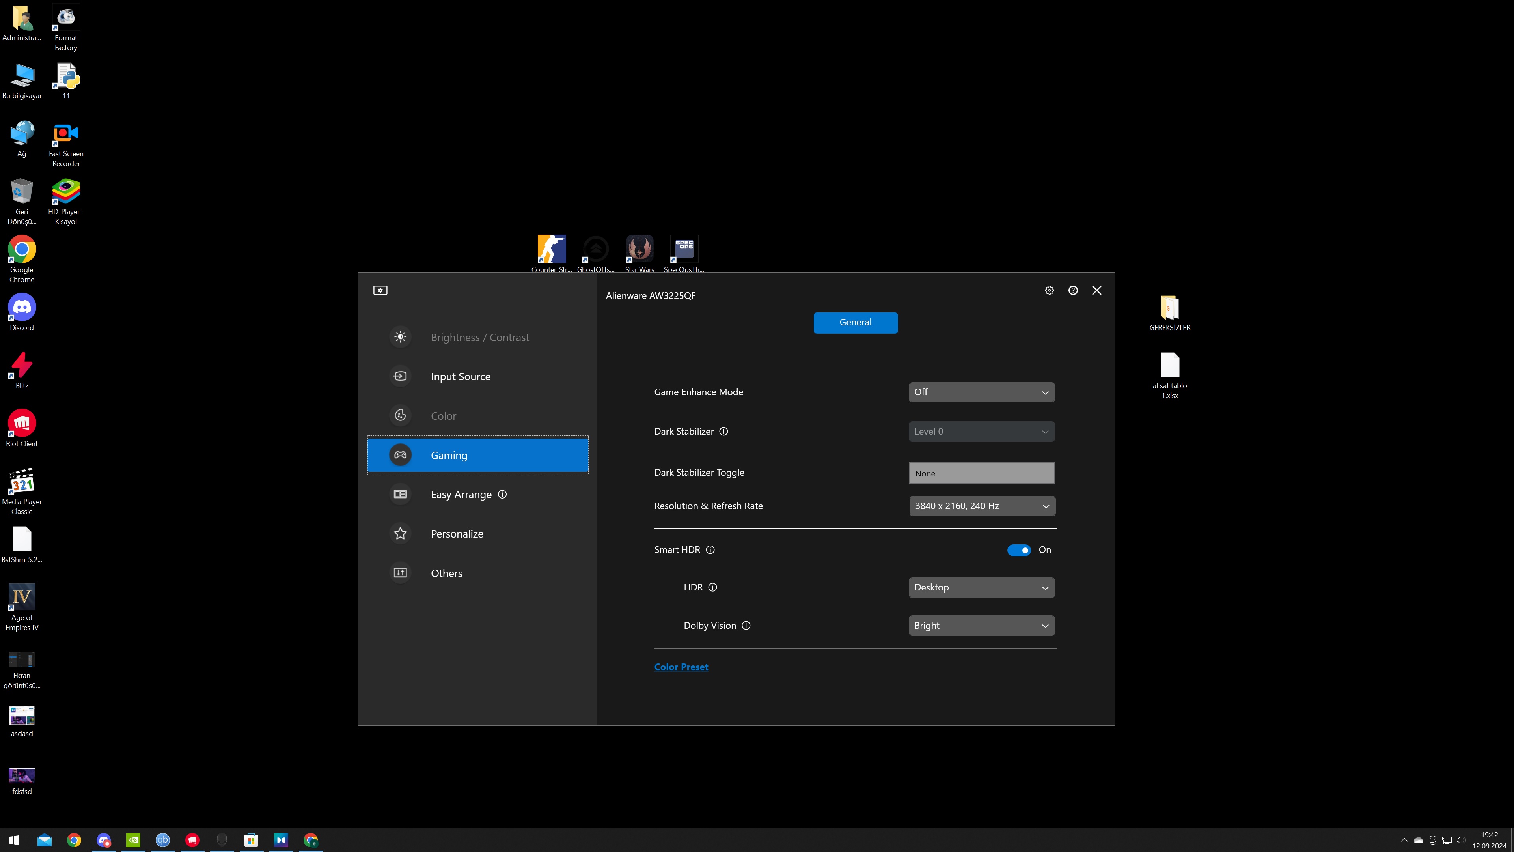
Task: Click Dark Stabilizer Toggle shortcut field
Action: (x=981, y=473)
